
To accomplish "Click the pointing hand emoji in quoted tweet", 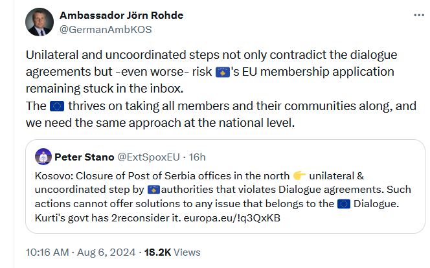I will [x=299, y=175].
